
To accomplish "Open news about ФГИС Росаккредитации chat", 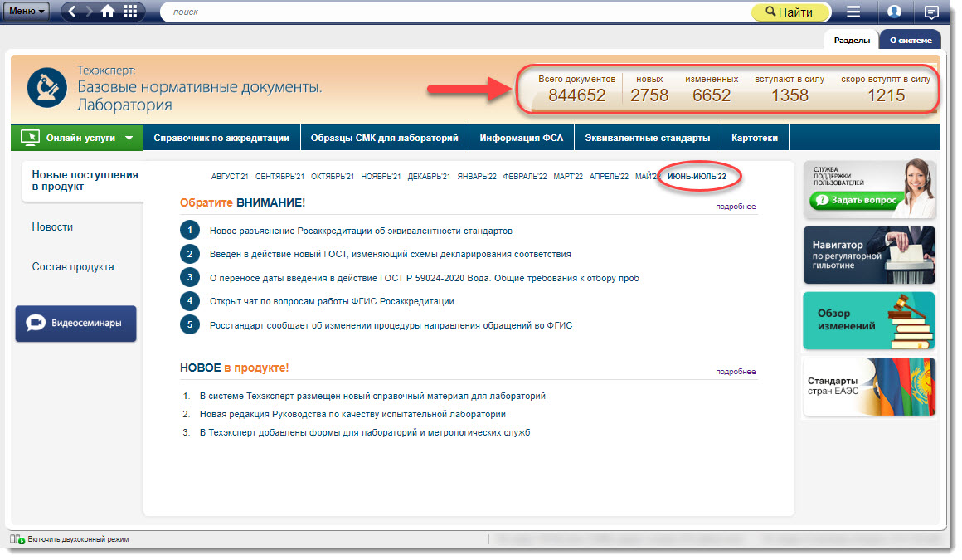I will [x=332, y=301].
